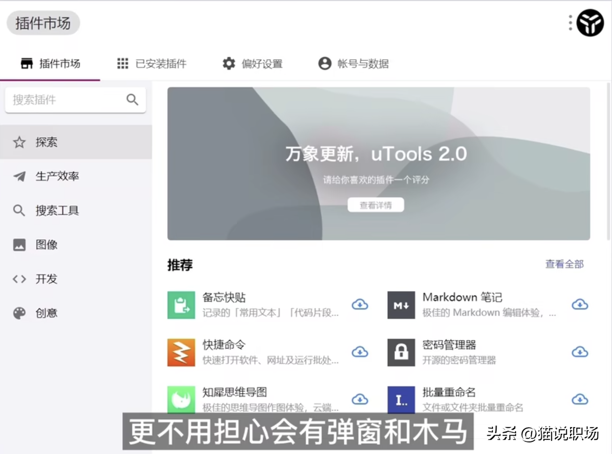Screen dimensions: 612x454
Task: Select the 探索 category
Action: [x=76, y=142]
